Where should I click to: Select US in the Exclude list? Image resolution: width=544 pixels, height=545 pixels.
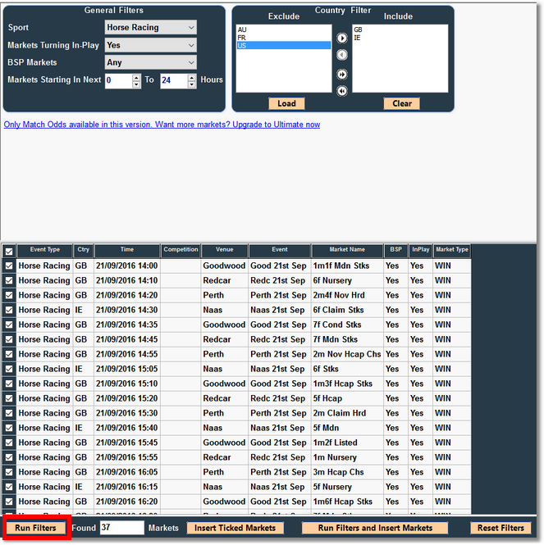283,46
